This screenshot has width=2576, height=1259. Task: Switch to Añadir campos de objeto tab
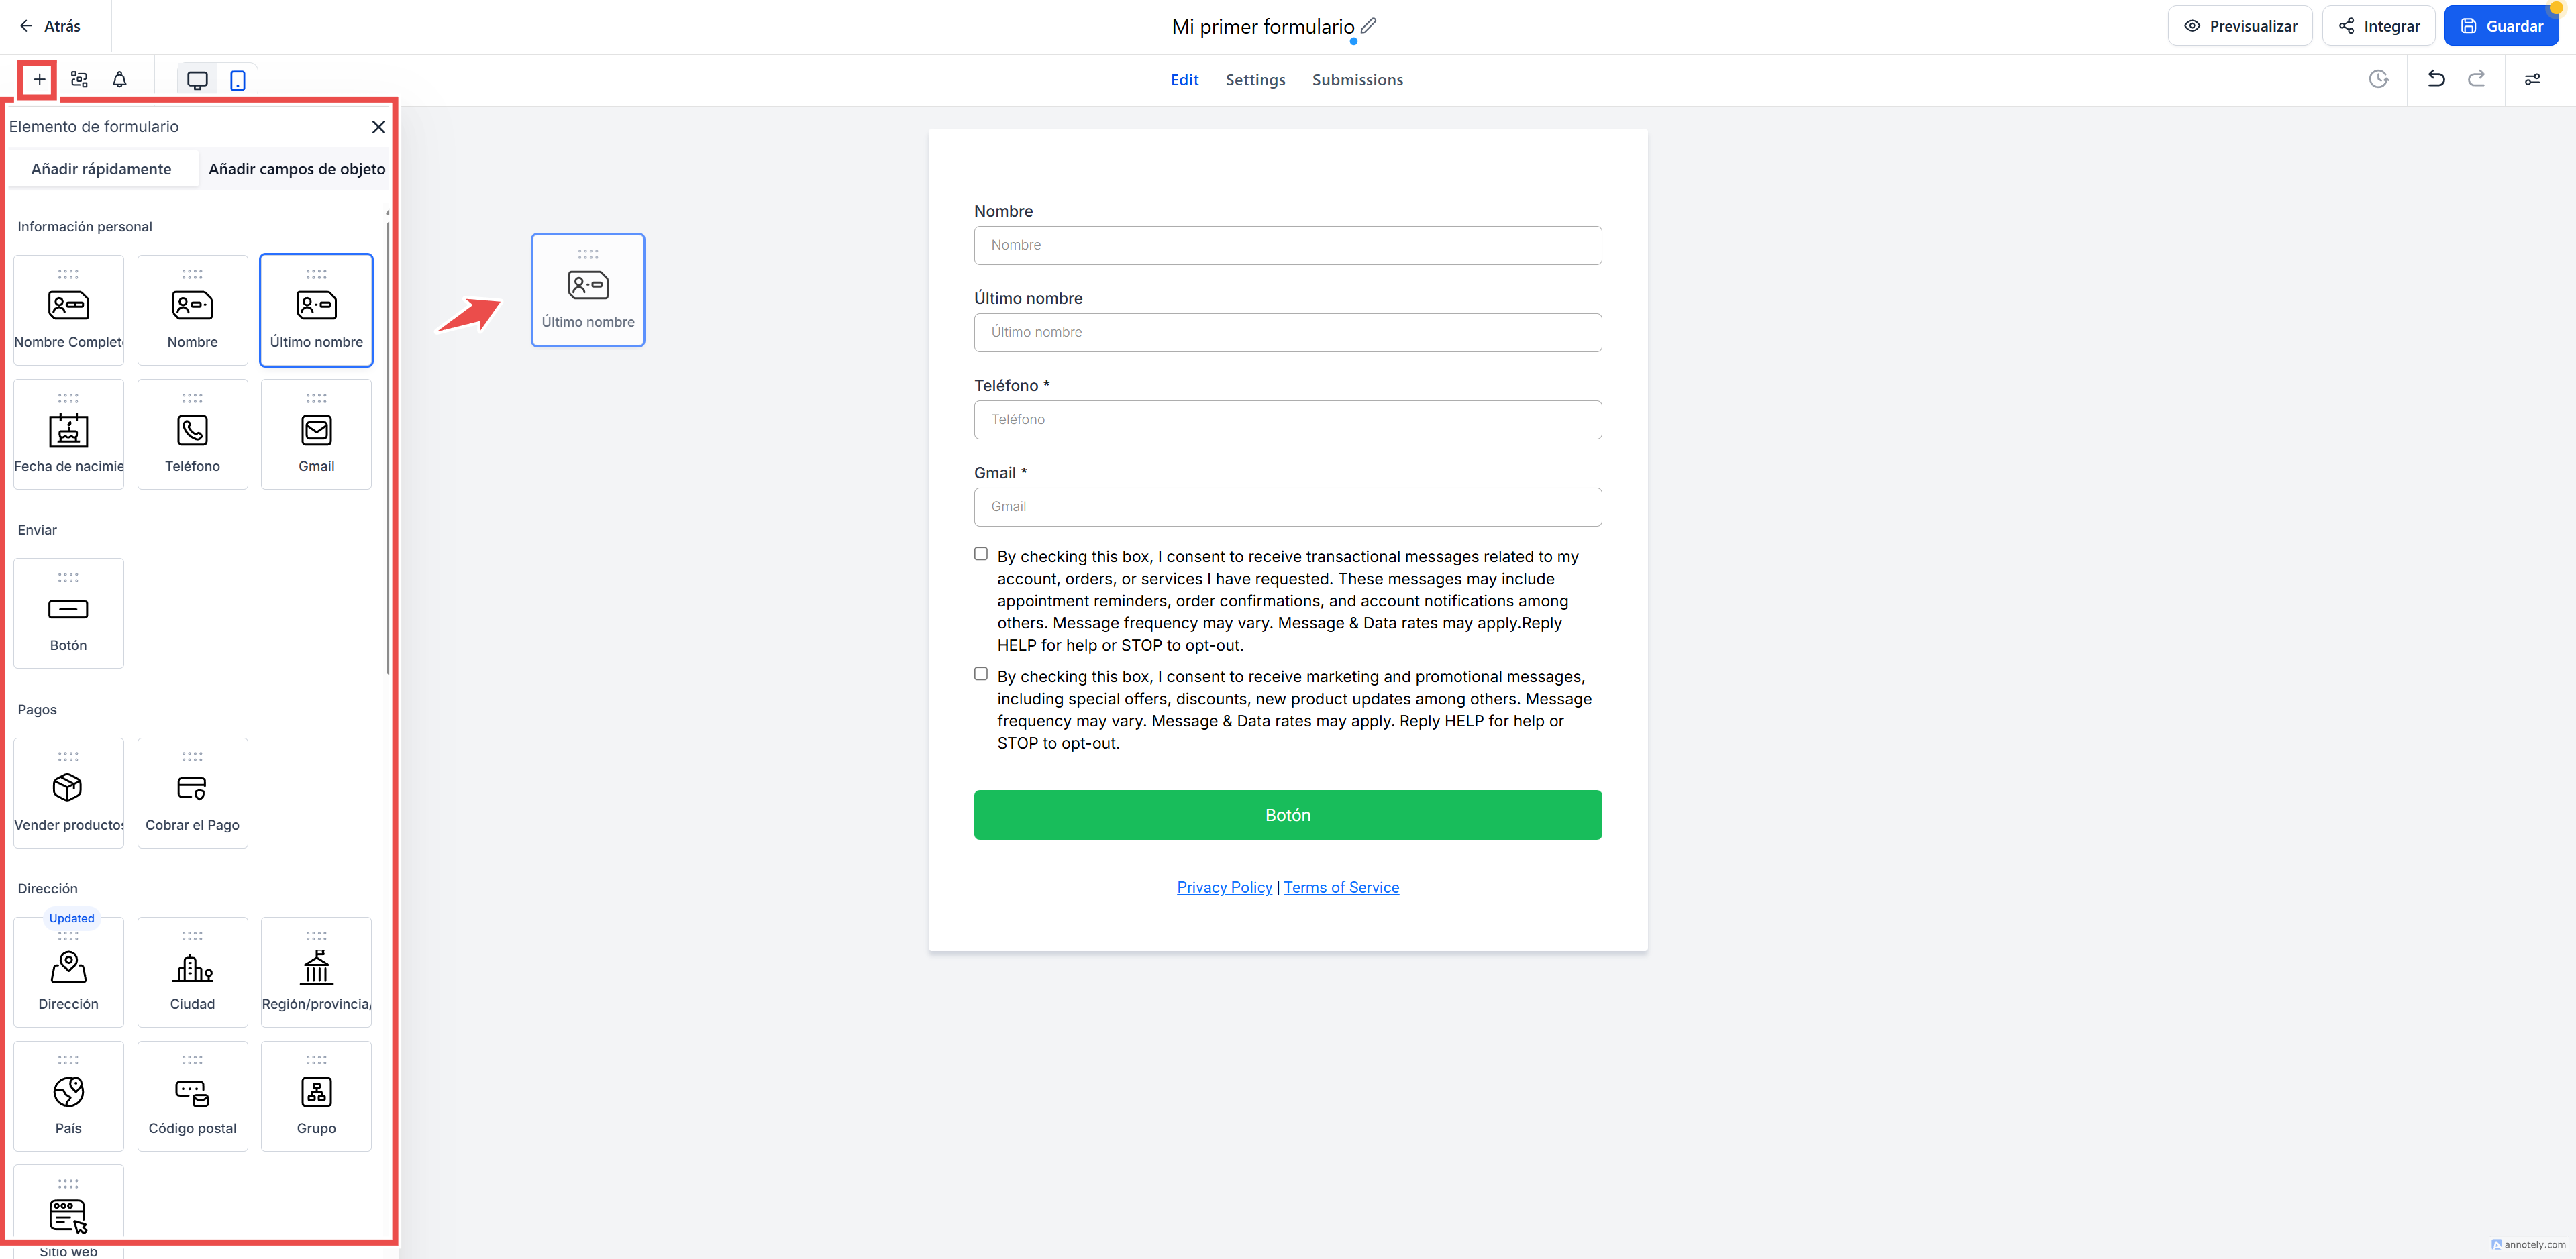pos(297,169)
